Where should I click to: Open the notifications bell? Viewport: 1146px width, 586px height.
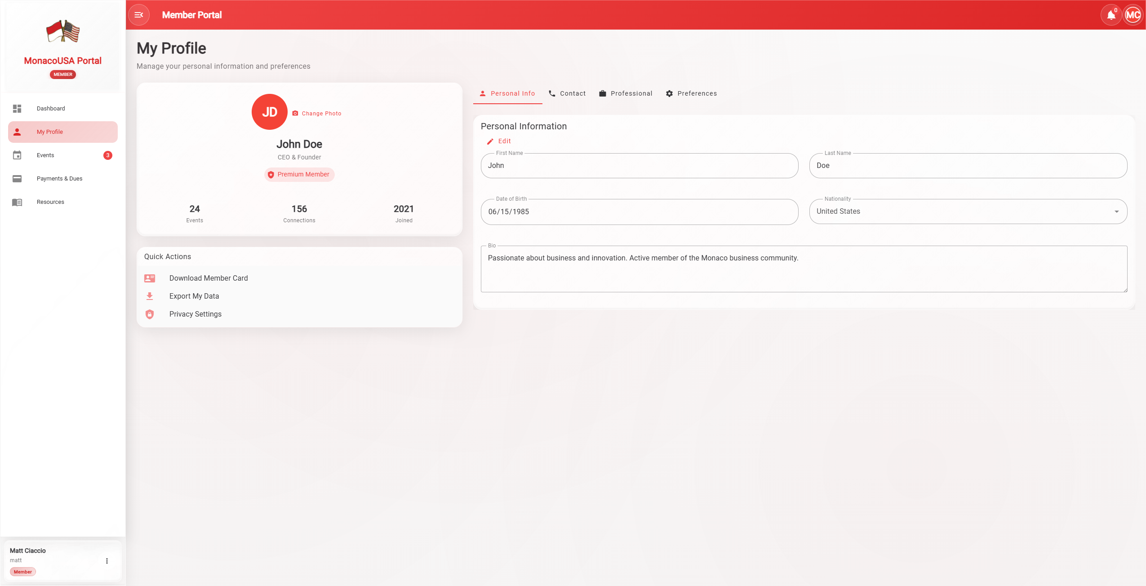point(1110,15)
